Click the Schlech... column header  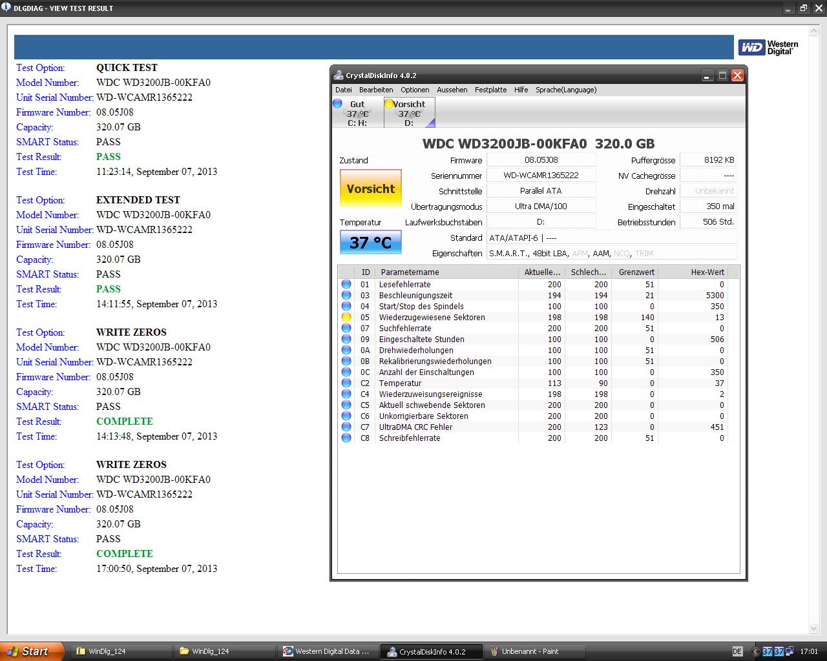click(x=588, y=272)
